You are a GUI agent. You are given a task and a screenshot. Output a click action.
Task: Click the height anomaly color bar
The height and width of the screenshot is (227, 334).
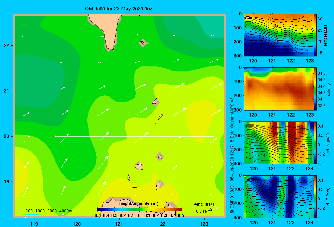[x=140, y=210]
